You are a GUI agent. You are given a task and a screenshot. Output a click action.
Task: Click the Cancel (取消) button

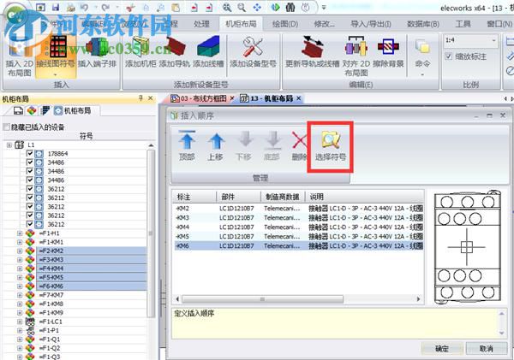pyautogui.click(x=486, y=349)
